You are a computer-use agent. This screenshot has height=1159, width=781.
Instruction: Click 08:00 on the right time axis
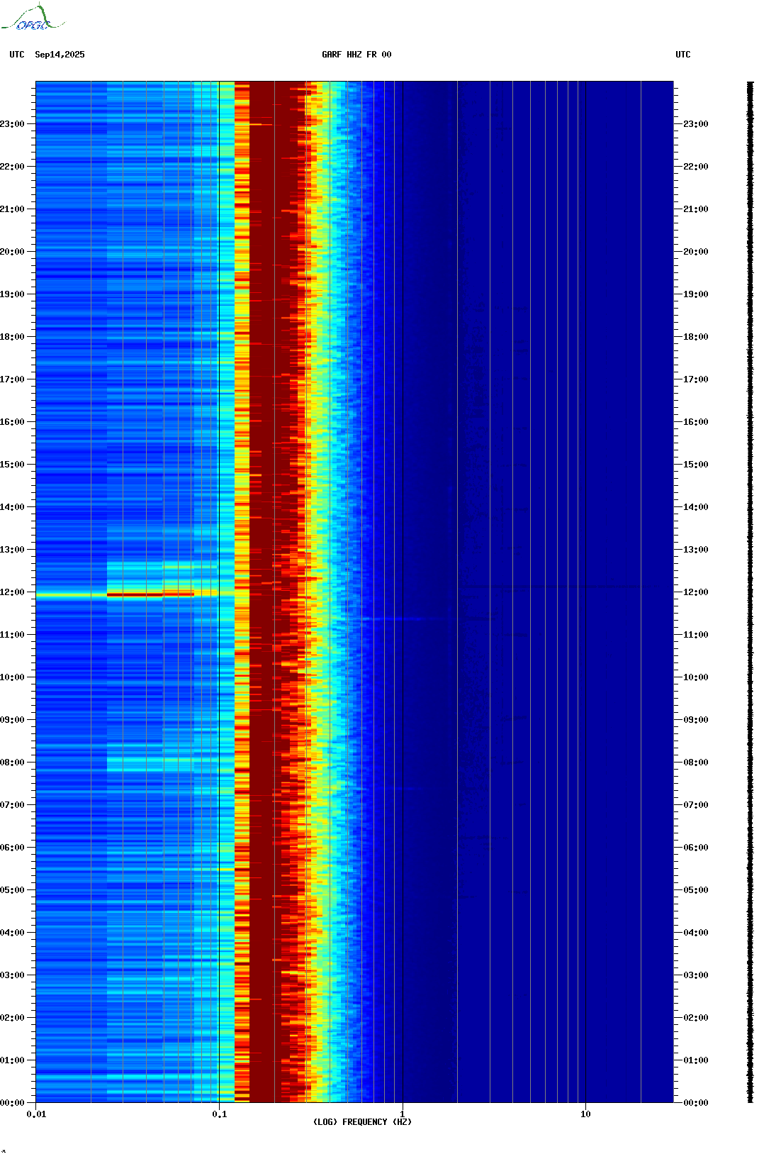696,762
